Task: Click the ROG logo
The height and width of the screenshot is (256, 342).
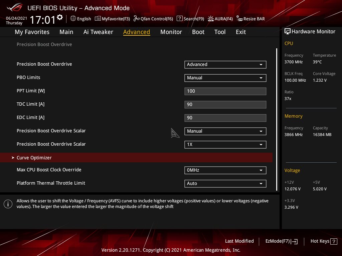Action: 14,7
